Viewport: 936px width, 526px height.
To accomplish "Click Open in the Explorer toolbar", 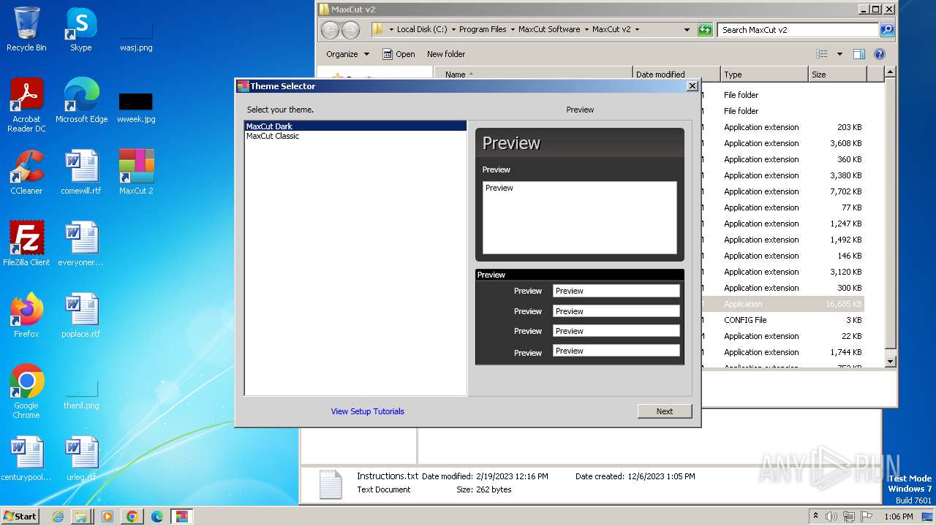I will [399, 54].
